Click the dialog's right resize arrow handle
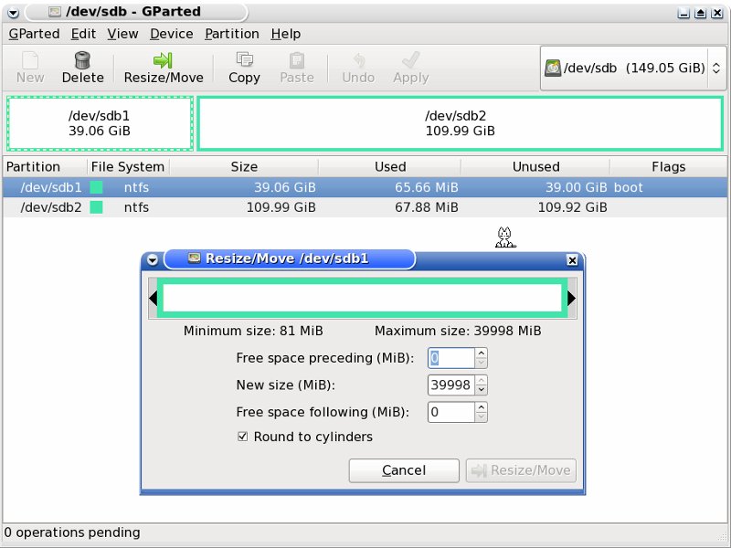The width and height of the screenshot is (731, 548). (571, 299)
